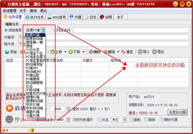Screen dimensions: 193x134
Task: Click the 8000 milliseconds interval field
Action: coord(58,109)
